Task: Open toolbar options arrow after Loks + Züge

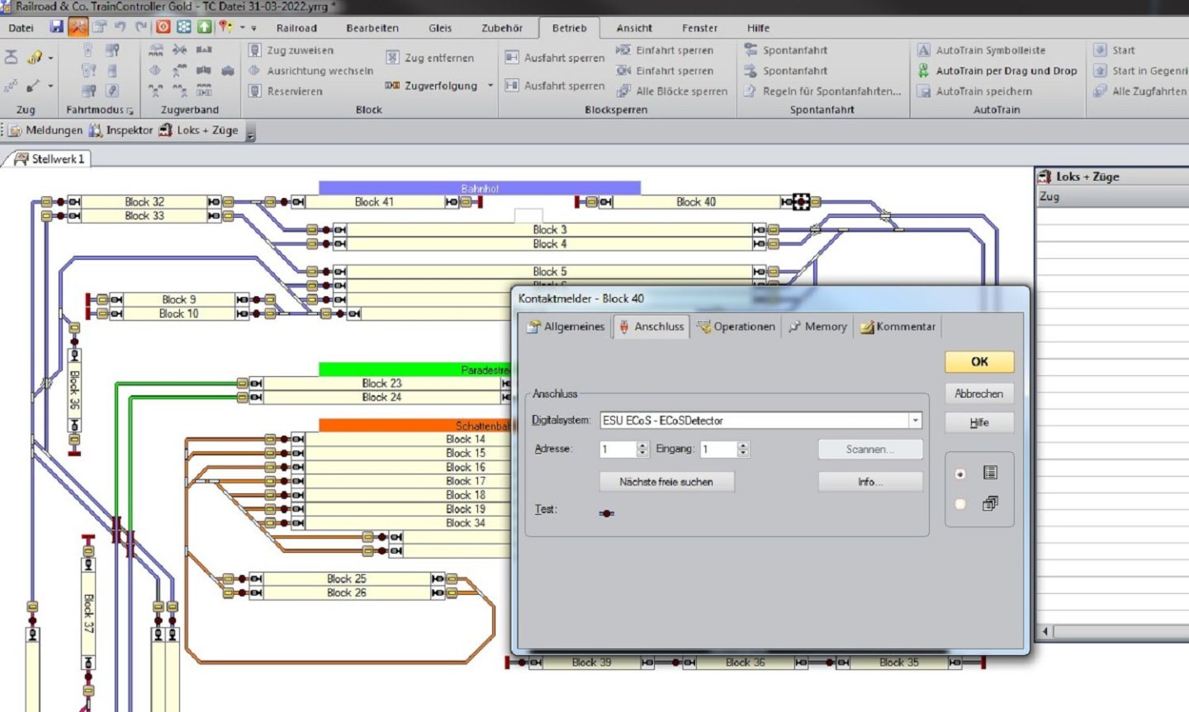Action: point(251,133)
